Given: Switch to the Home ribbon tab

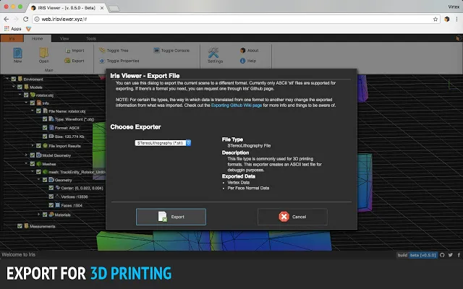Looking at the screenshot, I should (38, 38).
